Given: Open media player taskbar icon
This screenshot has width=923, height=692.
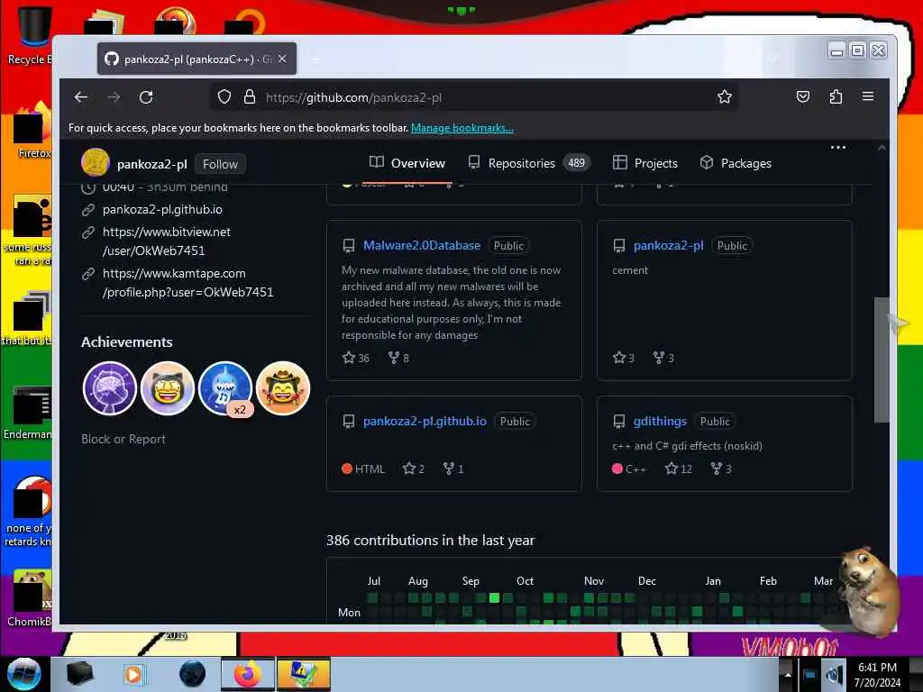Looking at the screenshot, I should click(x=133, y=674).
